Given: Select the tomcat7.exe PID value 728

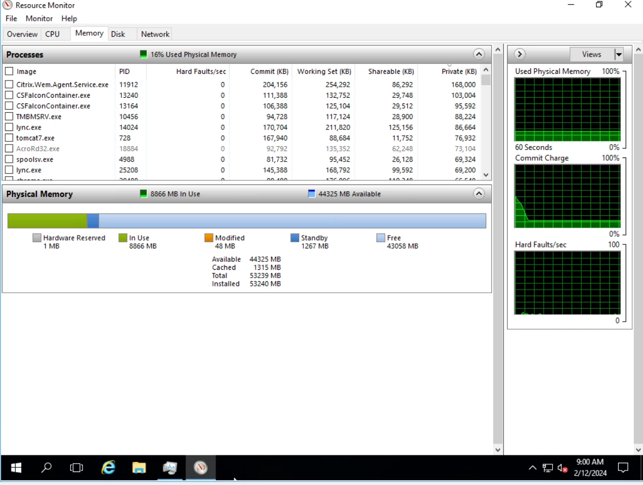Looking at the screenshot, I should (x=125, y=138).
